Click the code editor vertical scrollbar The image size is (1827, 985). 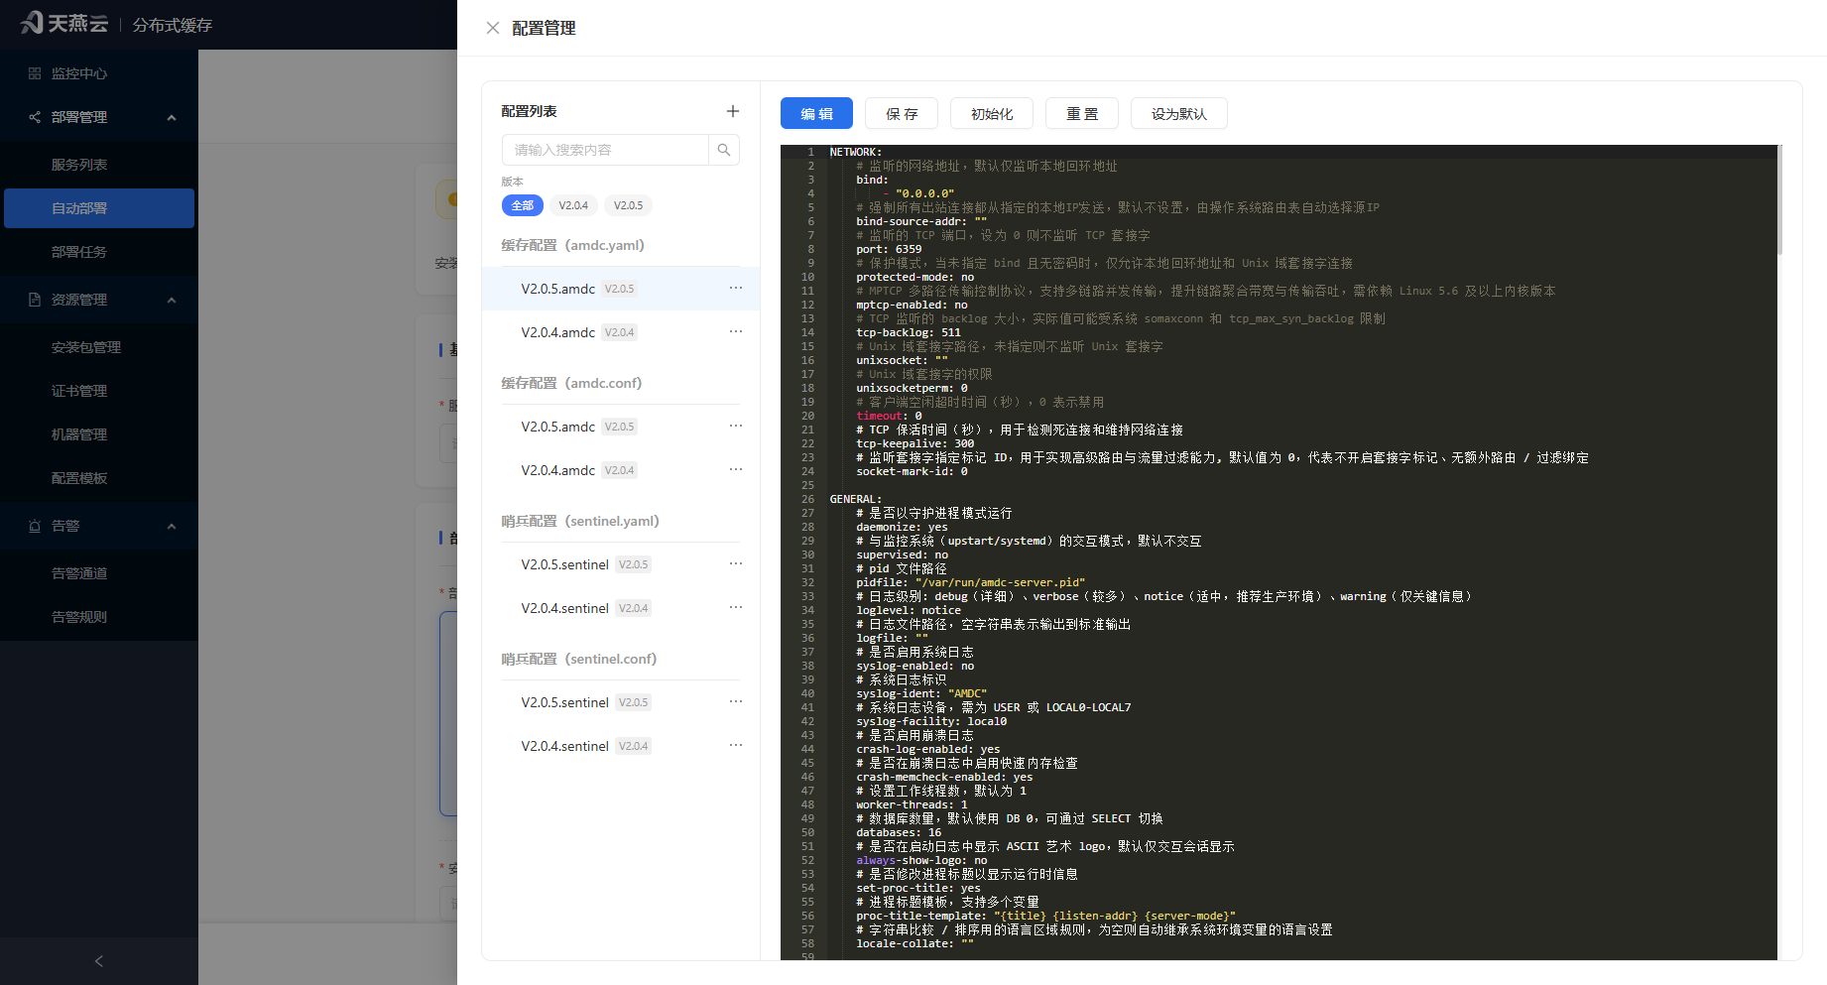(1779, 200)
